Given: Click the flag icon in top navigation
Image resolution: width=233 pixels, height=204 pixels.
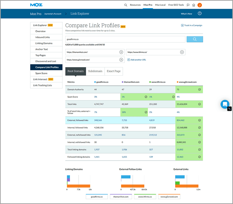Looking at the screenshot, I should [x=188, y=5].
